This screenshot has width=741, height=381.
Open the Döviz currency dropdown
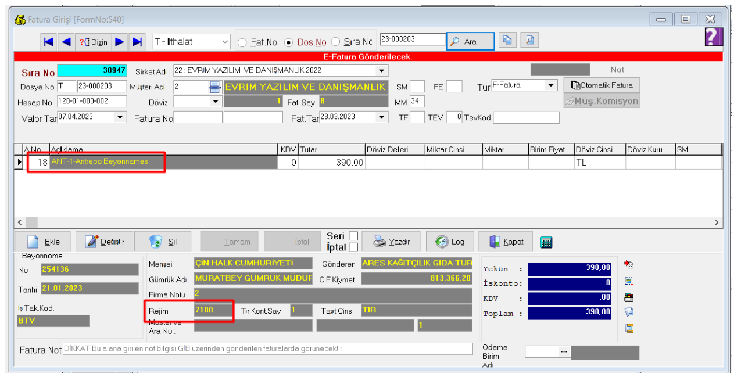point(216,102)
